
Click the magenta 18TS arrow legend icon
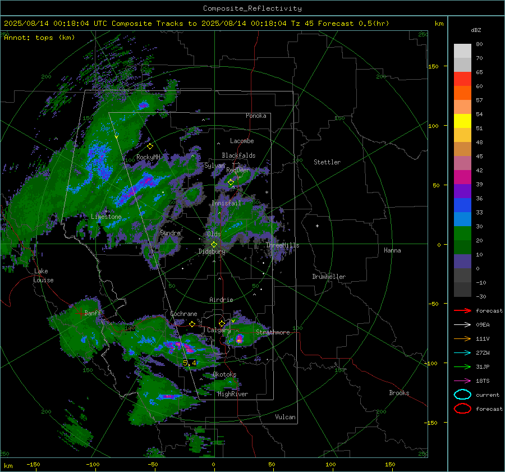pyautogui.click(x=462, y=381)
